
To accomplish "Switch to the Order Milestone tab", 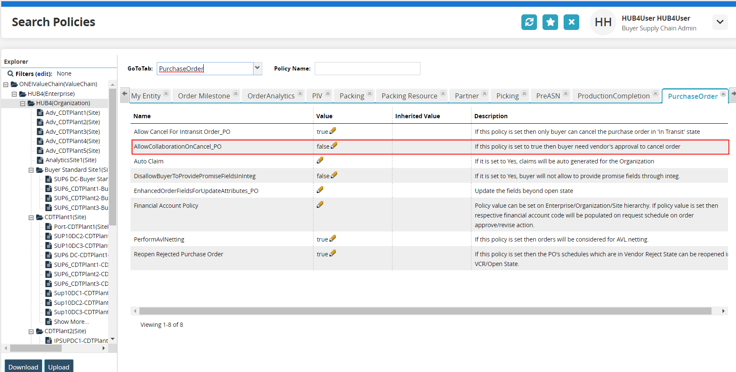I will click(204, 96).
